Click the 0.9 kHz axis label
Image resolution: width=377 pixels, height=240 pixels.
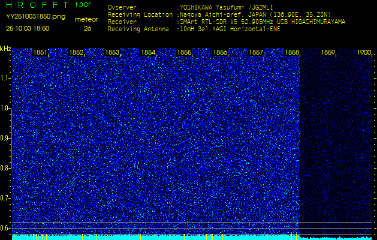click(5, 138)
